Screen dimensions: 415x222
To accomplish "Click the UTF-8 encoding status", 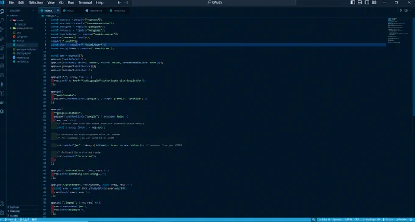I will tap(348, 220).
